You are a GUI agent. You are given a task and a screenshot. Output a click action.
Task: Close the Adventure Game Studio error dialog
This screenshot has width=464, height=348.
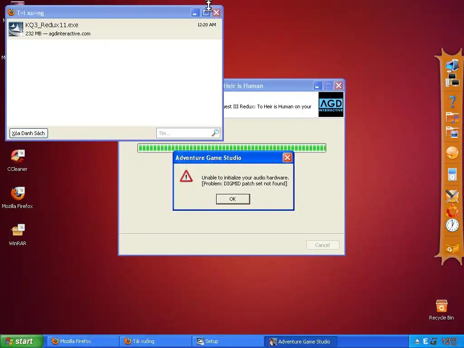287,157
